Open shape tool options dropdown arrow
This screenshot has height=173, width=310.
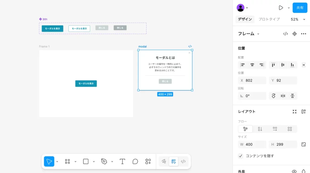click(94, 161)
